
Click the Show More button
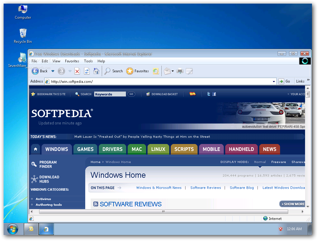[x=293, y=204]
